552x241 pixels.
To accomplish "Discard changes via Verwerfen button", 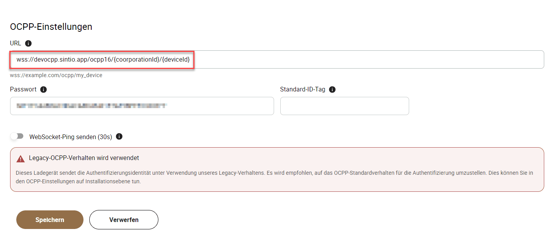I will (x=124, y=220).
